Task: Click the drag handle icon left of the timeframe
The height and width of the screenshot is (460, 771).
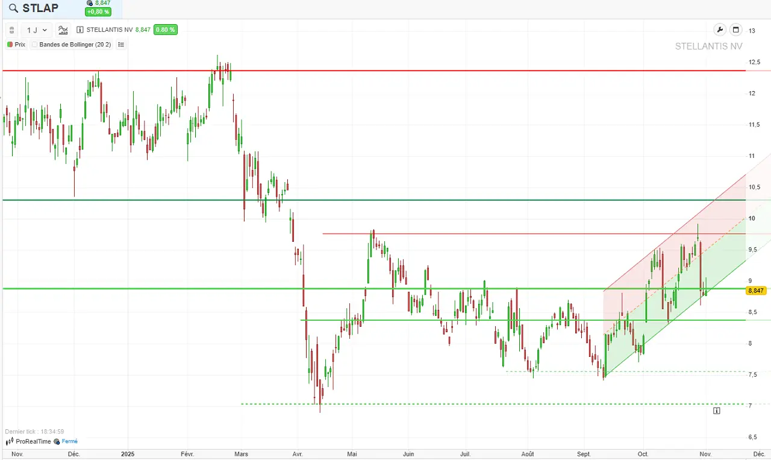Action: point(11,30)
